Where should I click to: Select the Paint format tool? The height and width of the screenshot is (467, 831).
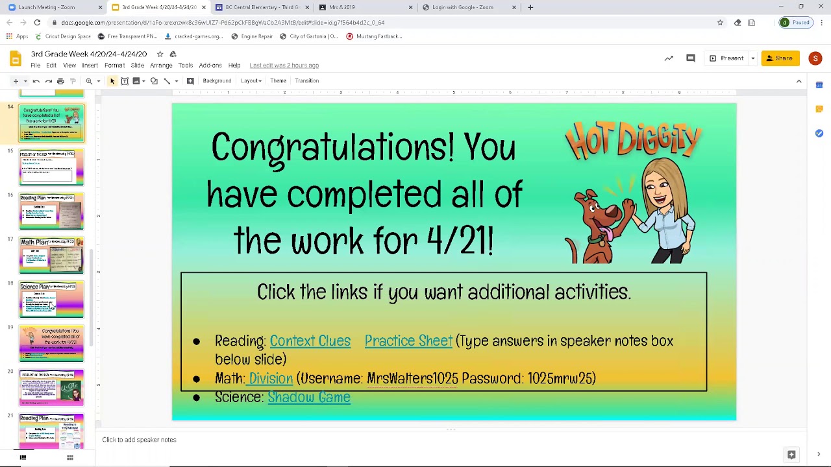tap(73, 81)
